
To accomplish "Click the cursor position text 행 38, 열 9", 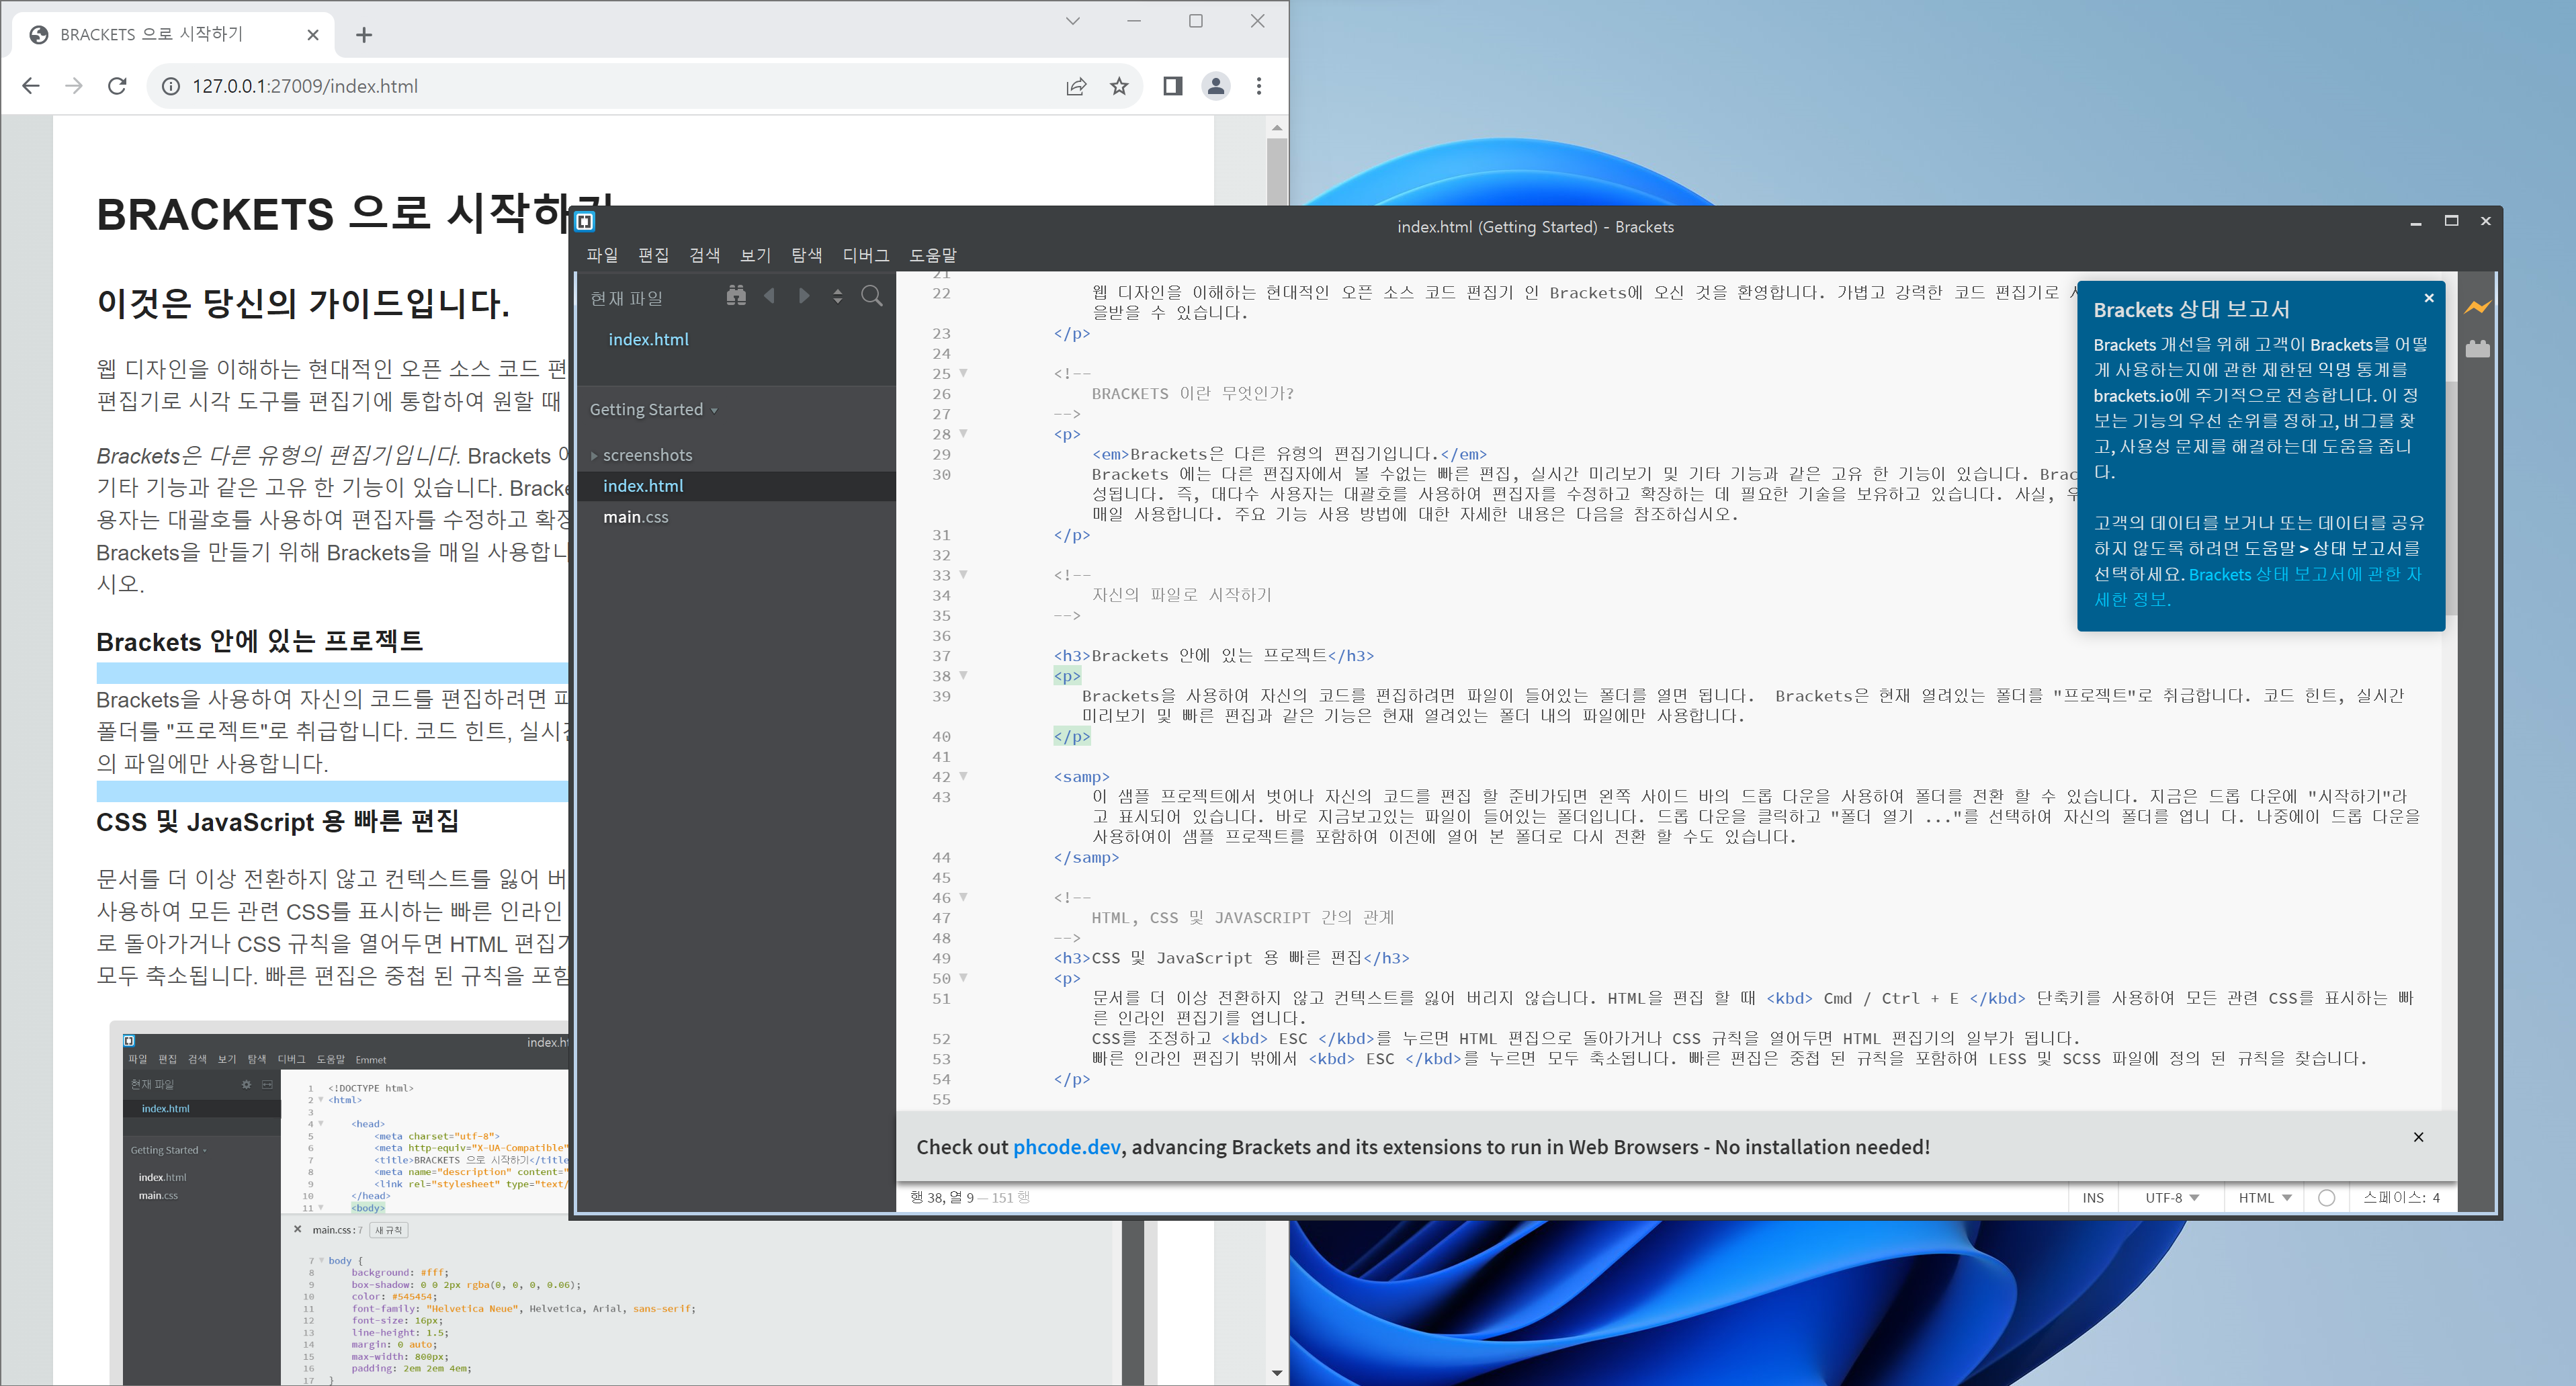I will pos(941,1198).
